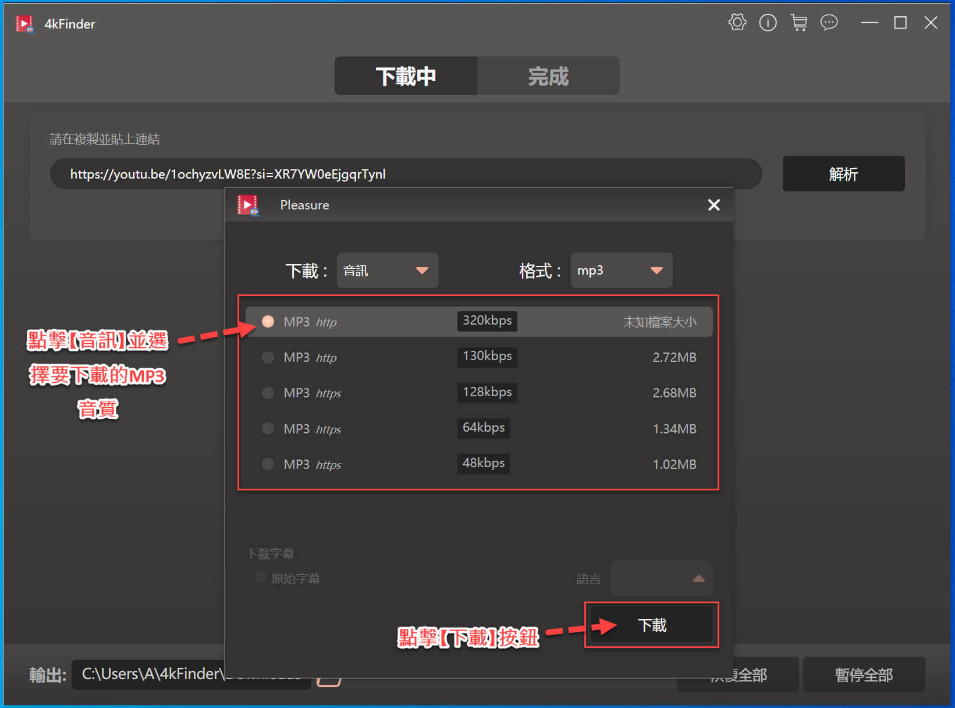Viewport: 955px width, 708px height.
Task: Click the 48kbps bitrate label
Action: 484,463
